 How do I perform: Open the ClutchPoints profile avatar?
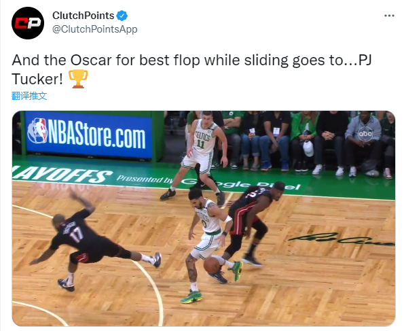click(28, 23)
